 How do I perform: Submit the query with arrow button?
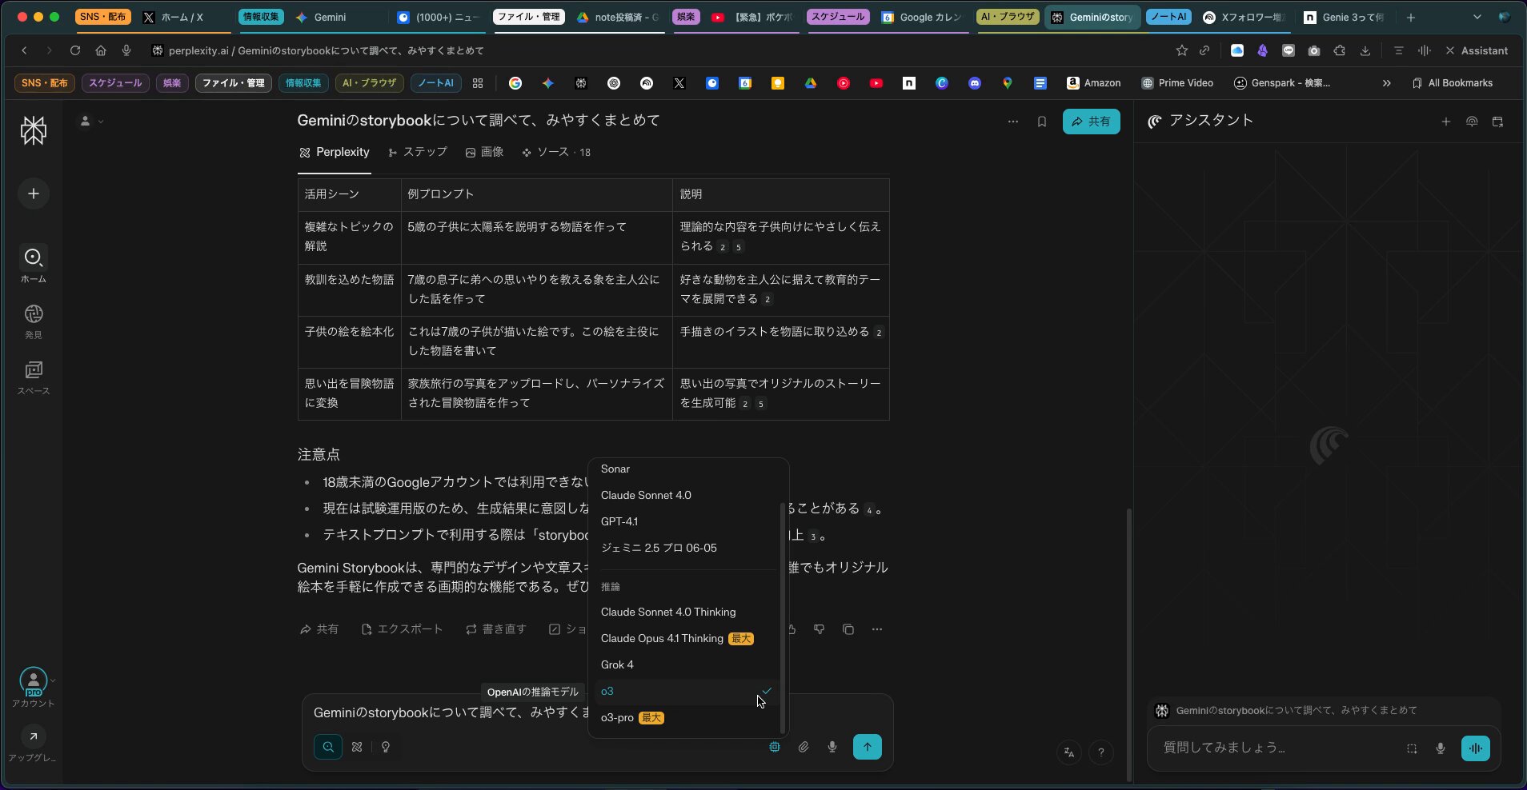pos(868,747)
